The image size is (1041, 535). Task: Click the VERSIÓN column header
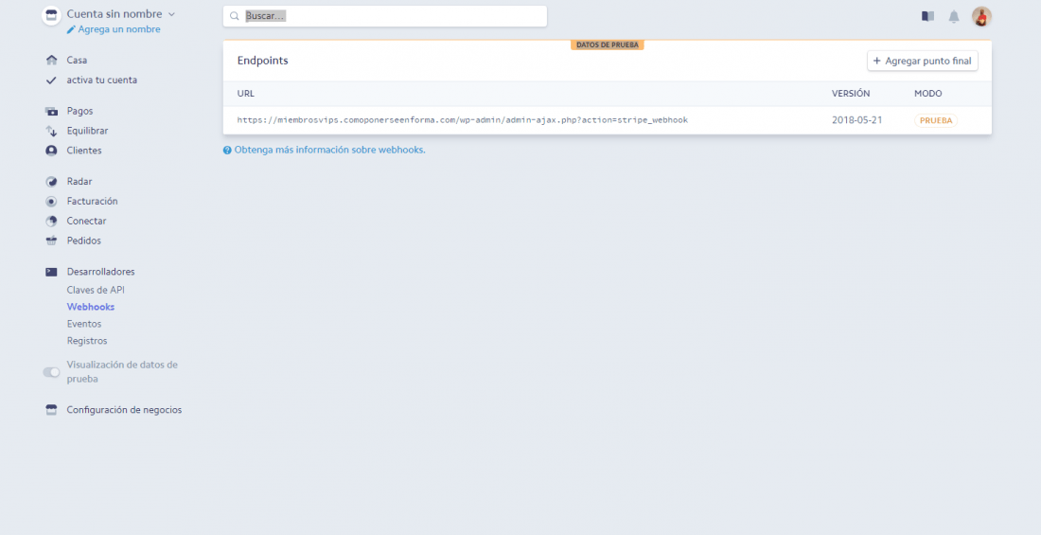point(851,94)
